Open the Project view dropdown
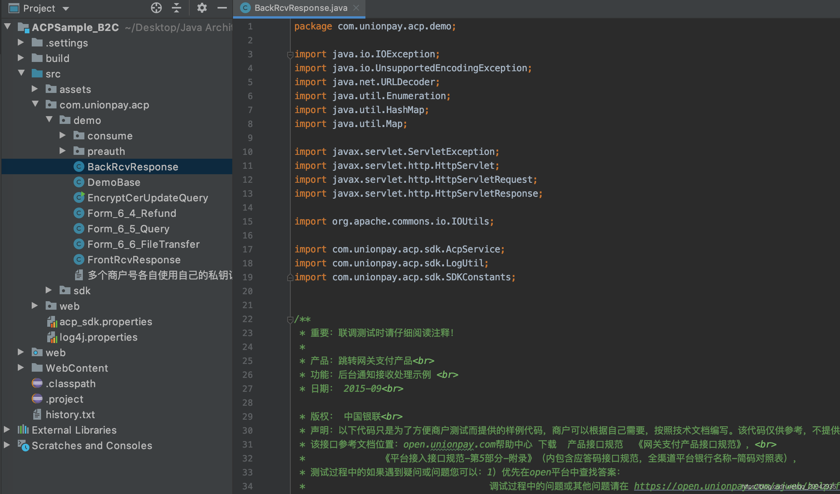Image resolution: width=840 pixels, height=494 pixels. (x=66, y=9)
